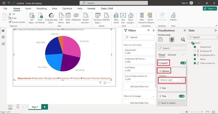Open the General formatting tab
This screenshot has height=114, width=218.
pyautogui.click(x=172, y=55)
